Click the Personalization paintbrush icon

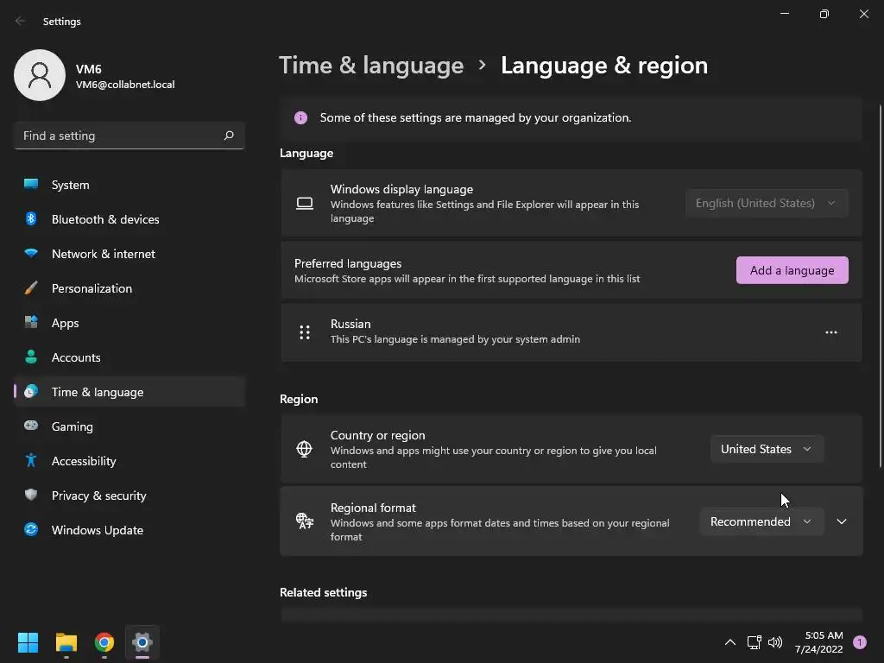click(31, 288)
